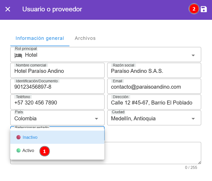The width and height of the screenshot is (212, 181).
Task: Click the Nombre comercial input field
Action: pyautogui.click(x=57, y=71)
